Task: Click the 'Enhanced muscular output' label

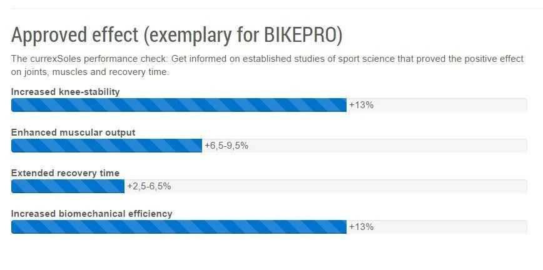Action: coord(73,132)
